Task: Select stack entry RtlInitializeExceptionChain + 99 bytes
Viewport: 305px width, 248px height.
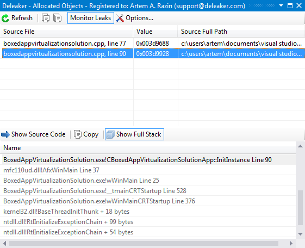Action: (x=148, y=222)
